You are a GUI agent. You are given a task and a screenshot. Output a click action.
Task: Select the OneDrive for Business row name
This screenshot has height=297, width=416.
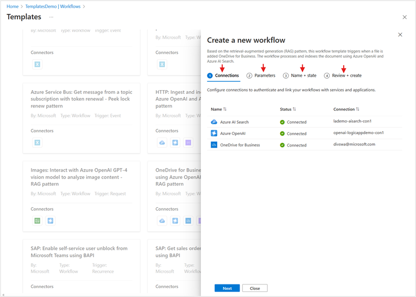[x=240, y=145]
